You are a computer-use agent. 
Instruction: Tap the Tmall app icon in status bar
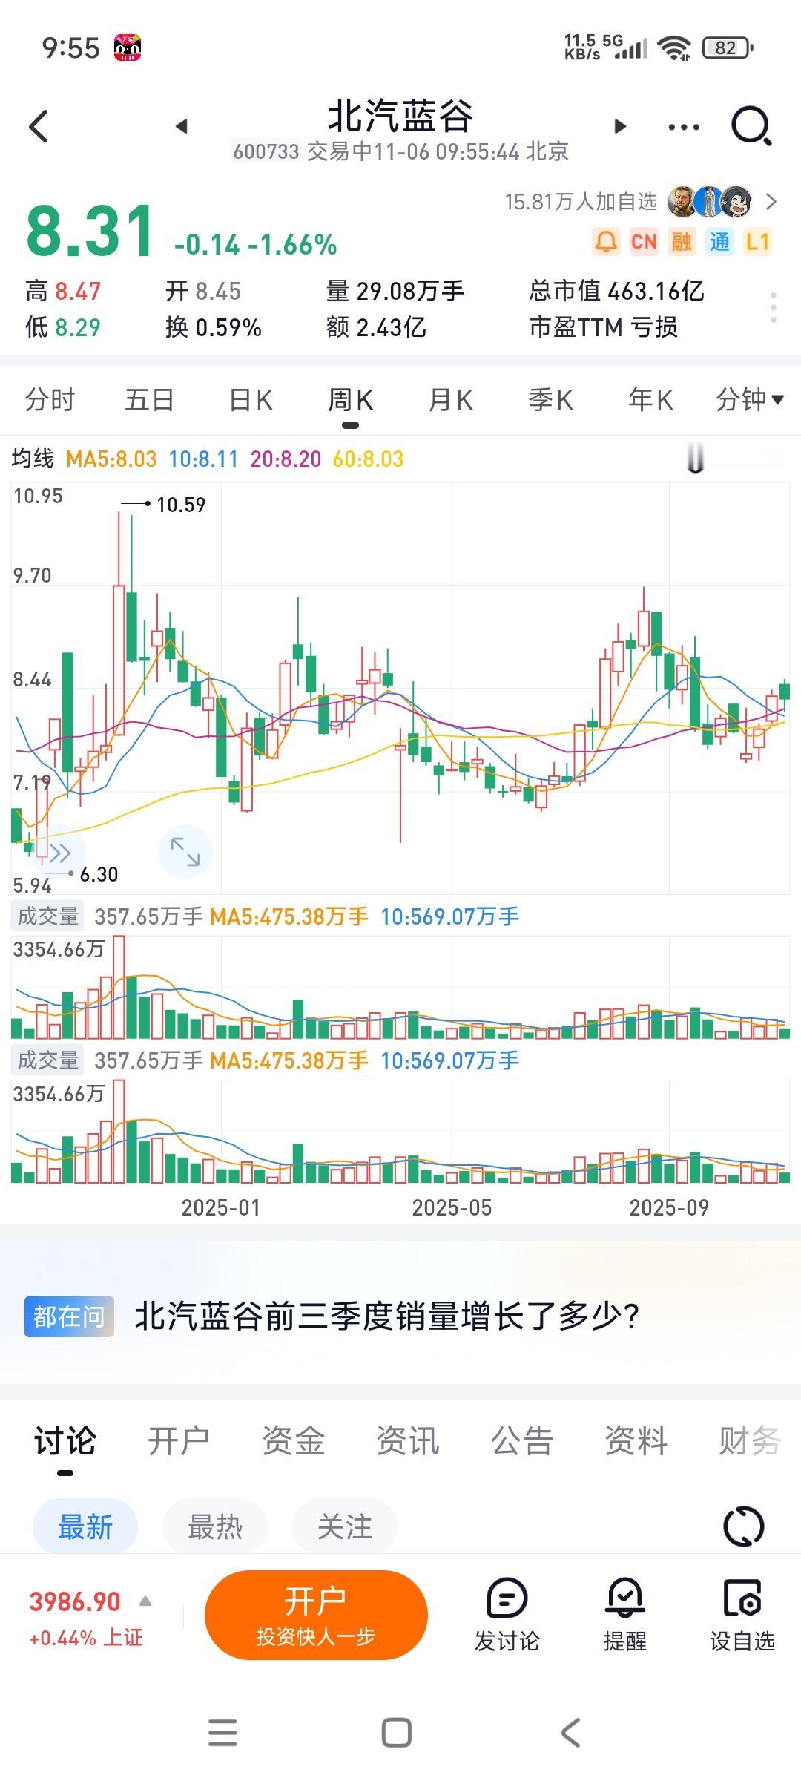point(127,48)
